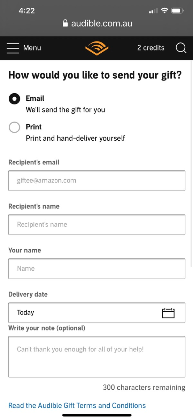Click the calendar icon in Delivery date
The width and height of the screenshot is (193, 420).
click(168, 313)
